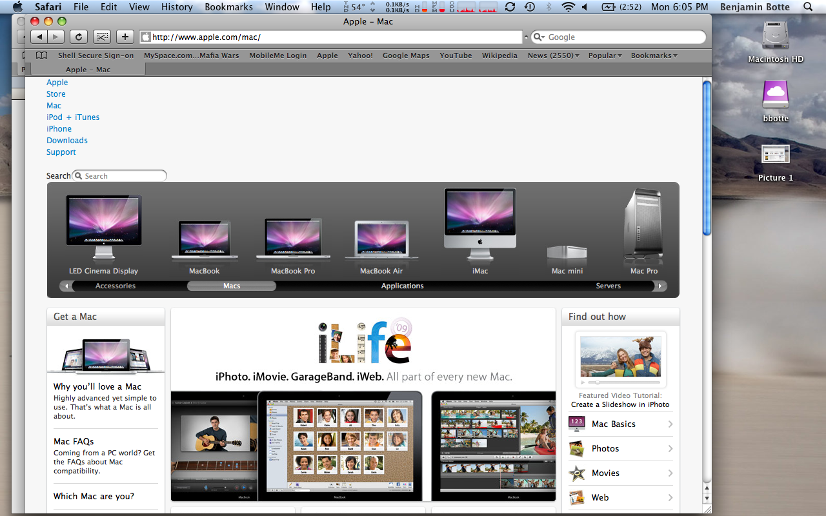This screenshot has width=826, height=516.
Task: Open the Window menu
Action: (282, 7)
